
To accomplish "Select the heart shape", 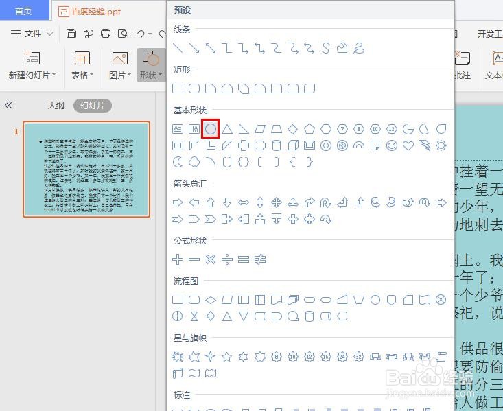I will pyautogui.click(x=408, y=145).
